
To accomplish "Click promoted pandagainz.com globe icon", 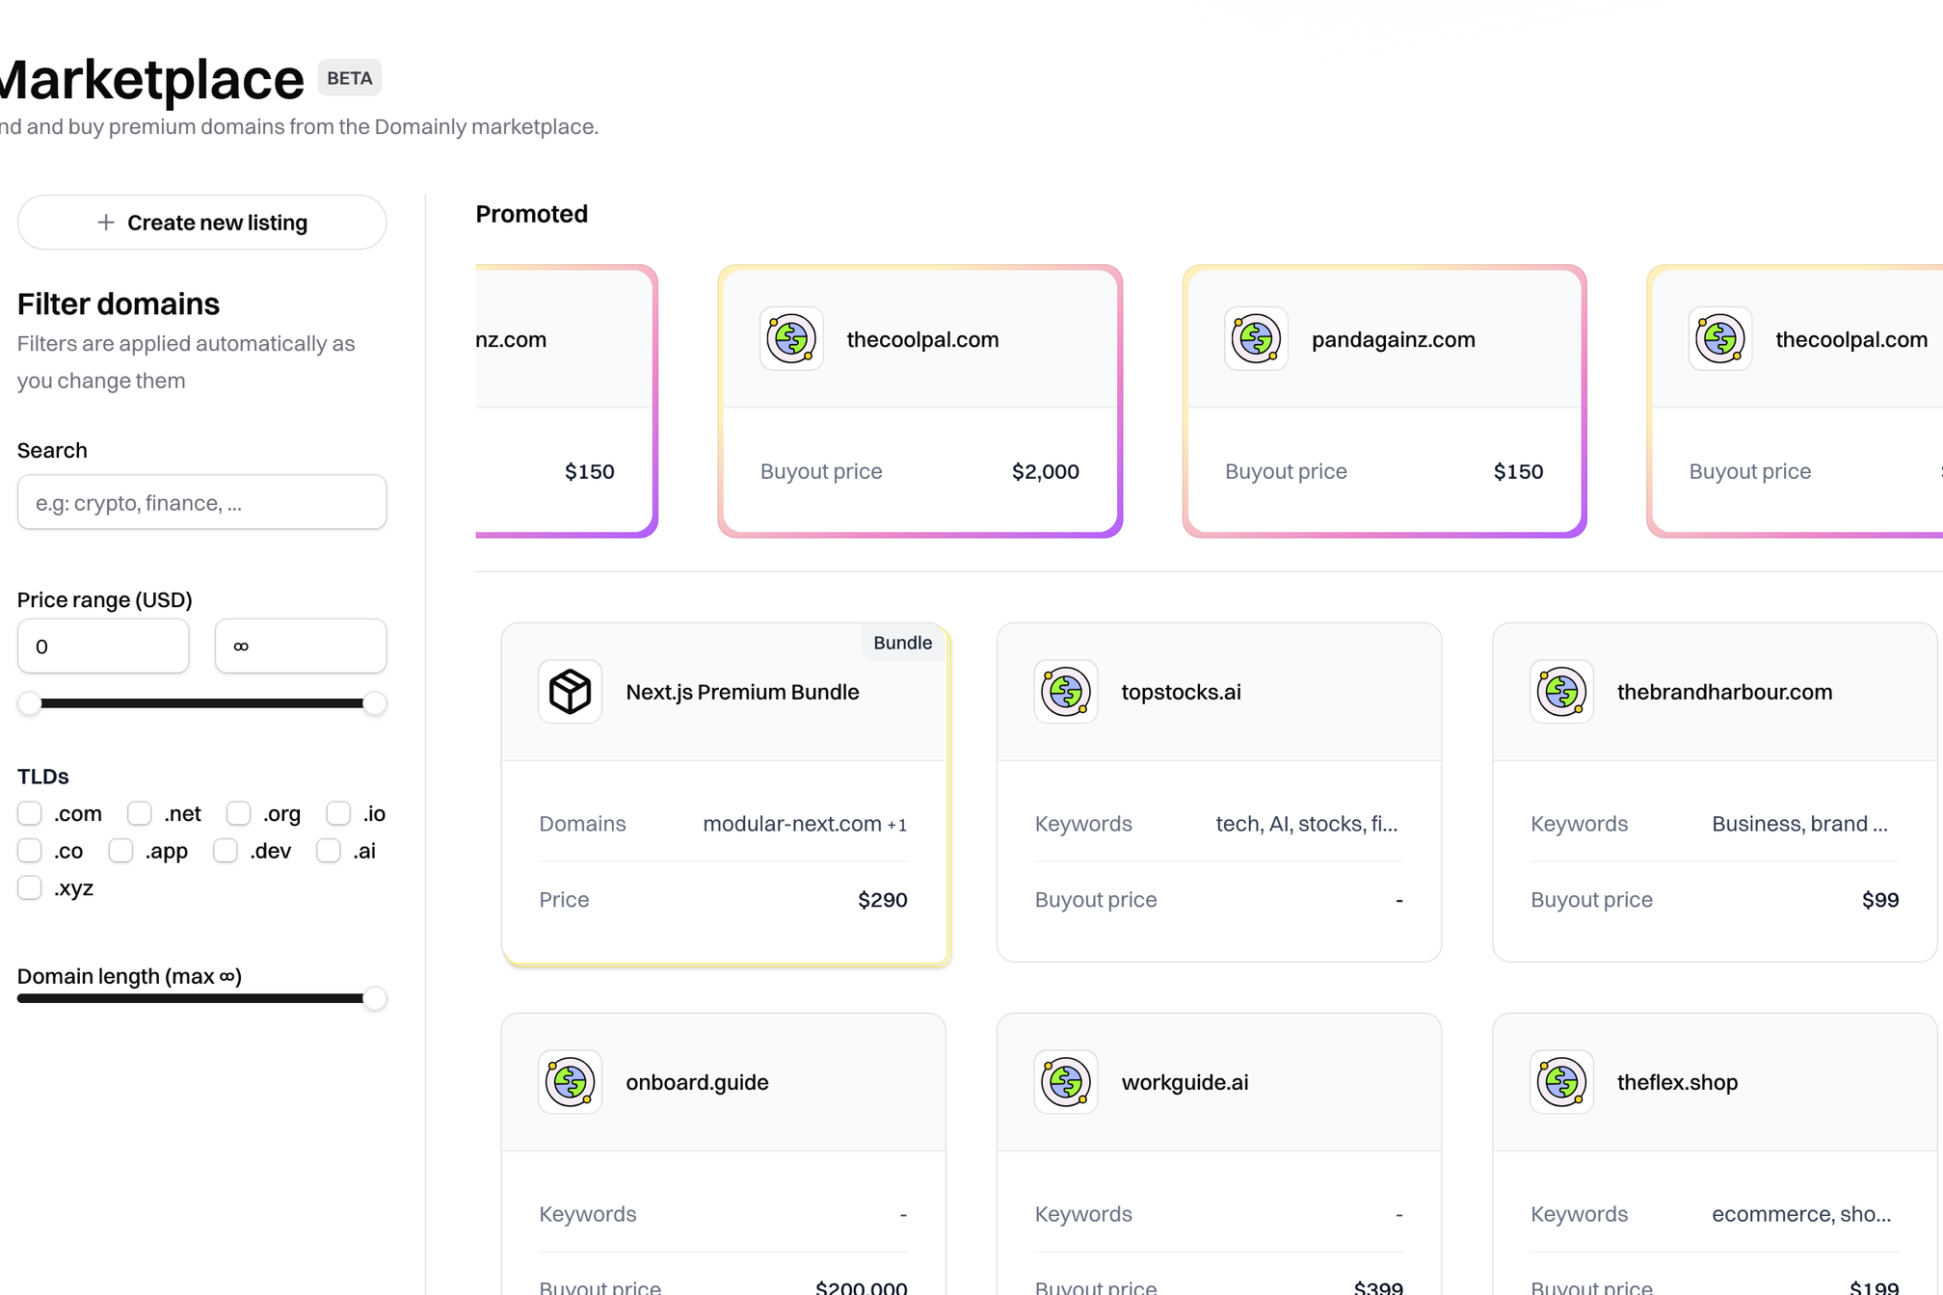I will tap(1255, 339).
